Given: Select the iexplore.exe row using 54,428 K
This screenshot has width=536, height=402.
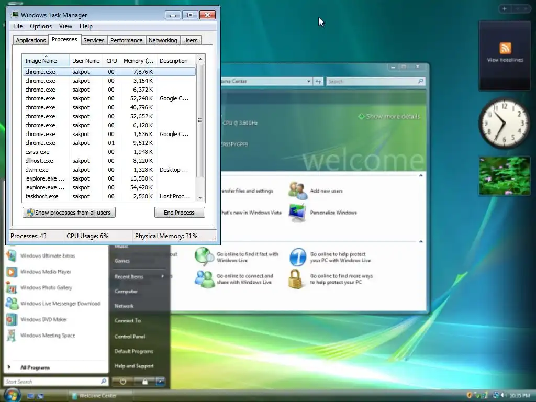Looking at the screenshot, I should click(x=109, y=187).
